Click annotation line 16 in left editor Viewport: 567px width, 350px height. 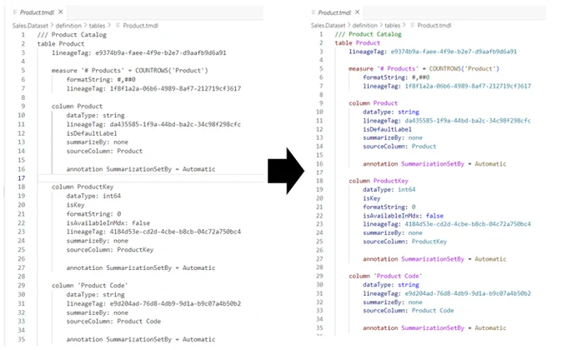click(x=141, y=169)
